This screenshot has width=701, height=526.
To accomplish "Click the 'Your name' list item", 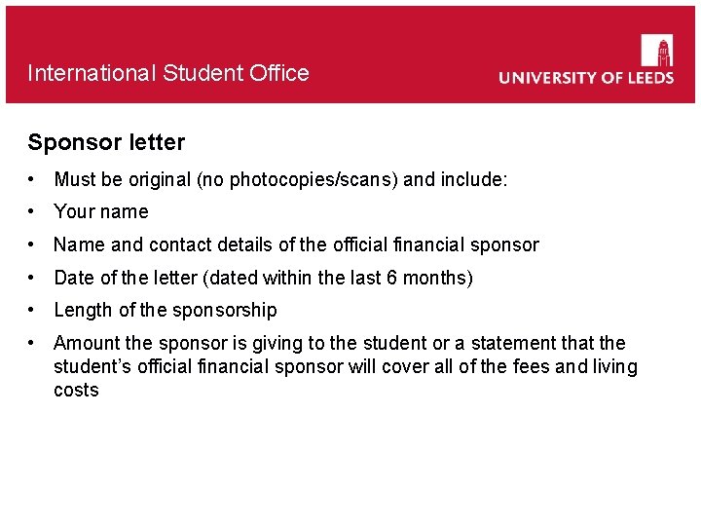I will (101, 211).
